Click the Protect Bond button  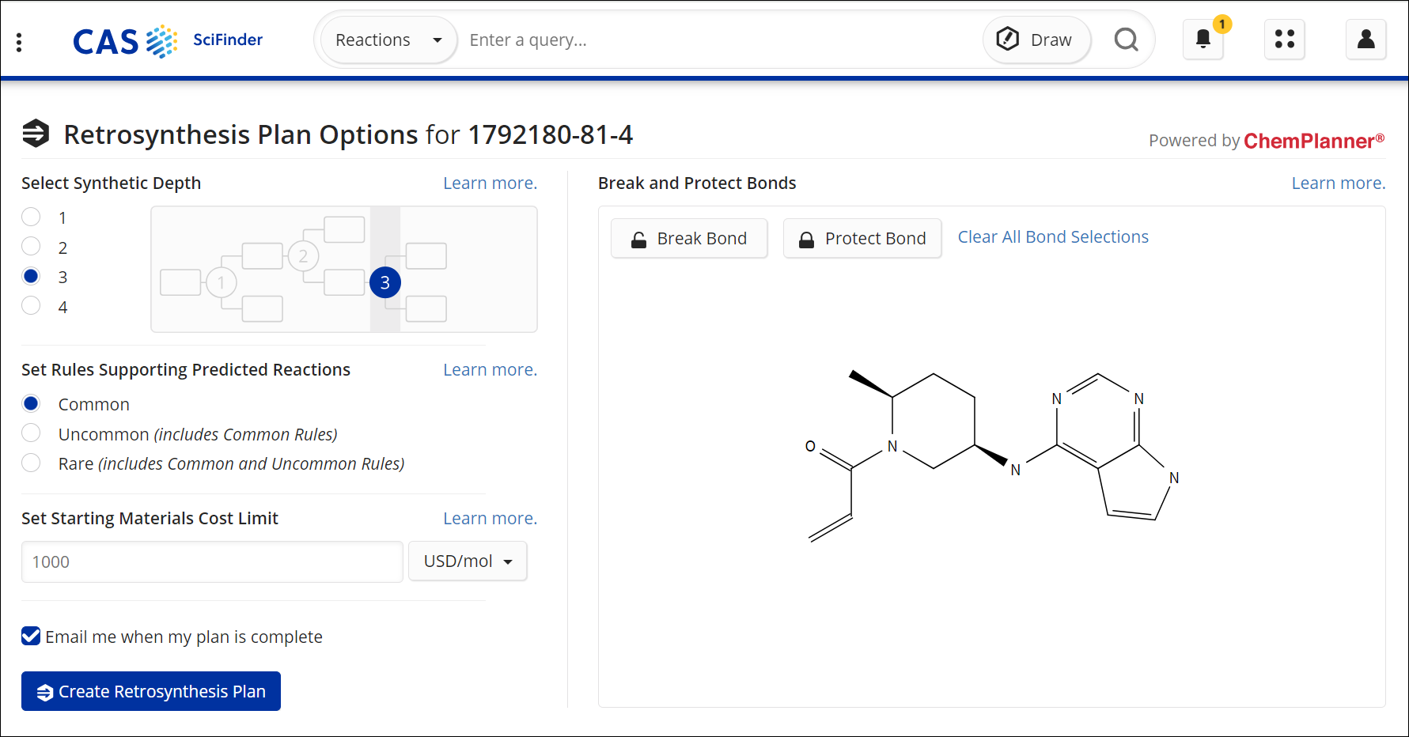862,239
